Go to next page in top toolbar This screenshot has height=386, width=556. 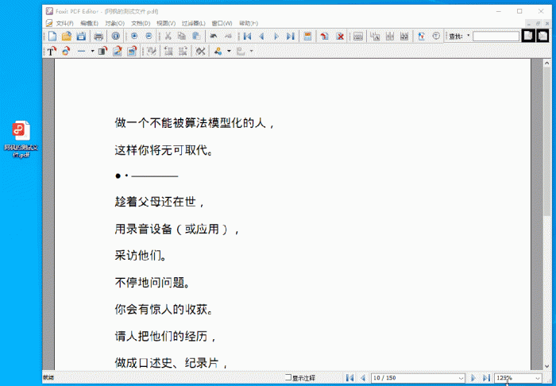(276, 37)
